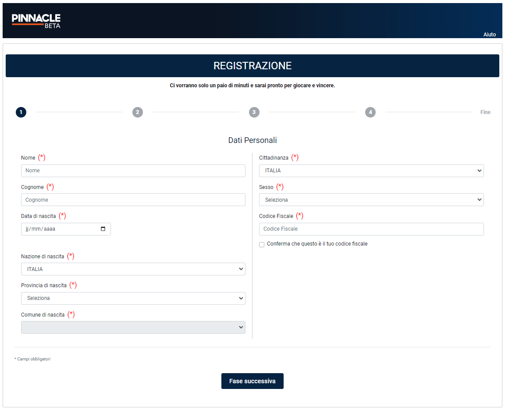Focus the Nome text field
Screen dimensions: 505x410
pyautogui.click(x=133, y=171)
